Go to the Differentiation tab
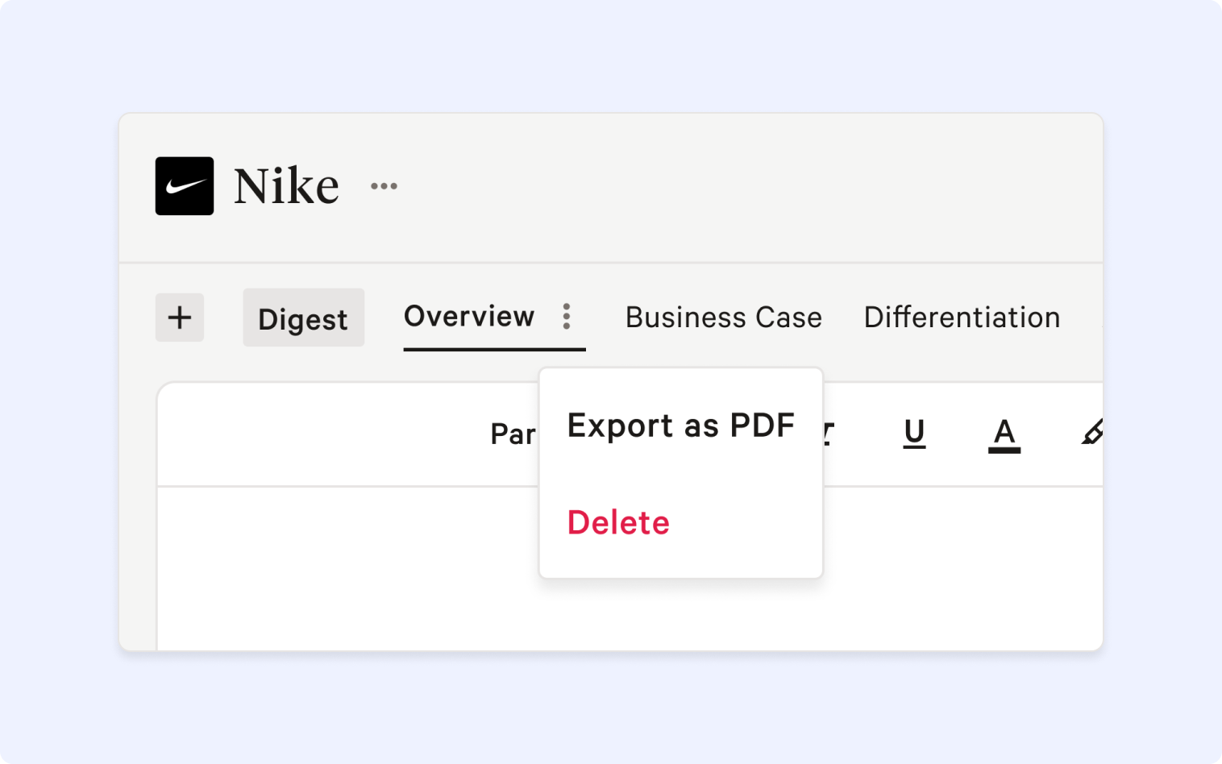The height and width of the screenshot is (764, 1222). (x=962, y=318)
